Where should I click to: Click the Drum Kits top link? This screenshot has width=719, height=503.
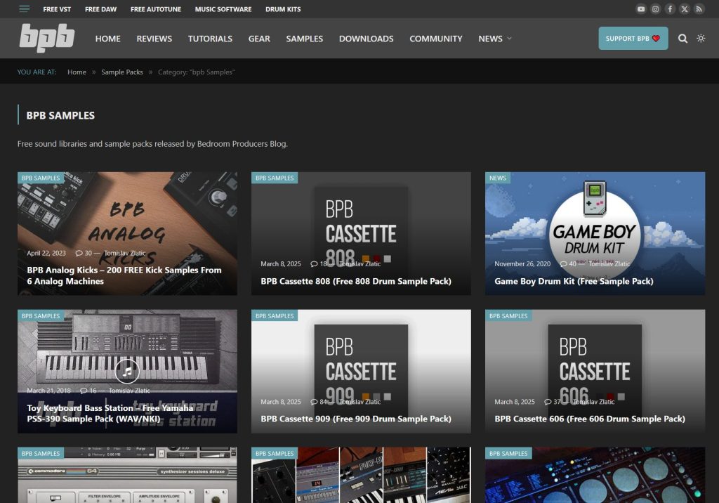(x=283, y=9)
